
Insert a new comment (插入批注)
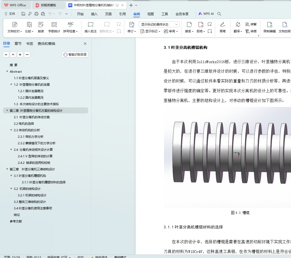point(91,27)
